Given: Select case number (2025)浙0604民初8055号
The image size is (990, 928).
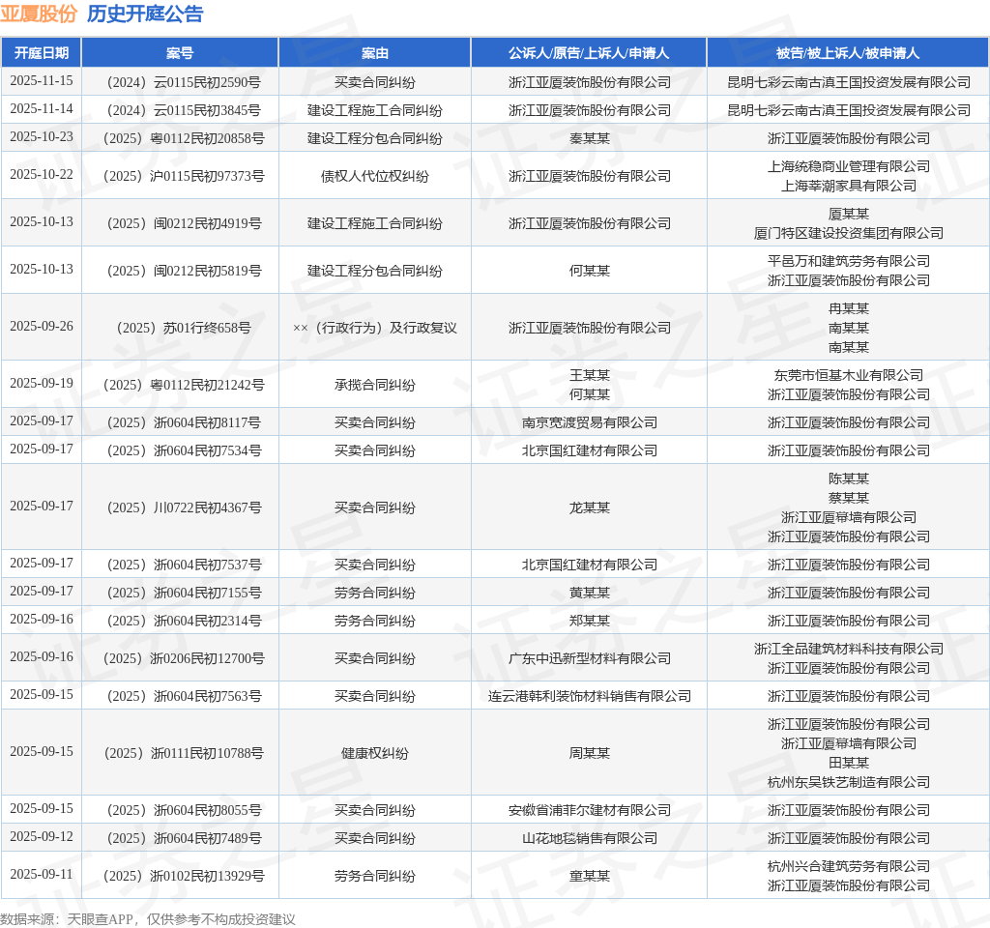Looking at the screenshot, I should pos(184,810).
